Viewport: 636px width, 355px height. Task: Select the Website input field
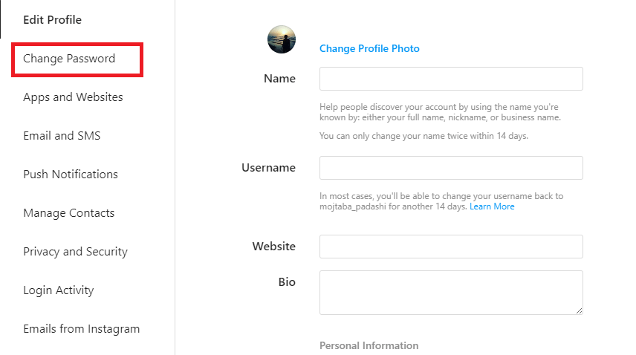point(451,247)
